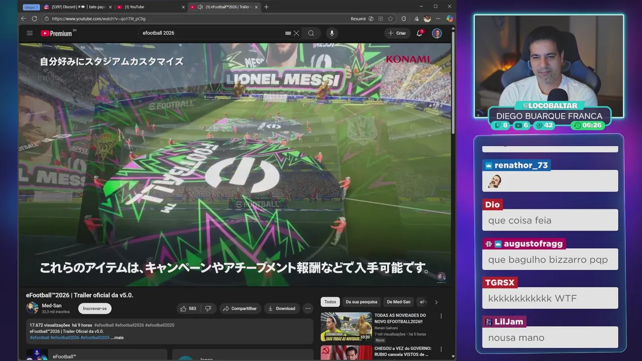This screenshot has width=642, height=361.
Task: Like the video with 583 likes
Action: click(188, 308)
